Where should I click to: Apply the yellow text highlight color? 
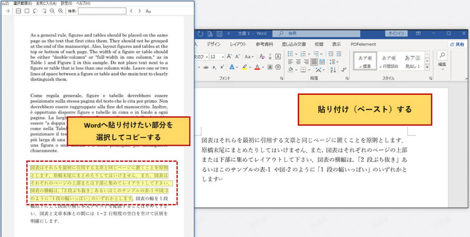tap(244, 67)
